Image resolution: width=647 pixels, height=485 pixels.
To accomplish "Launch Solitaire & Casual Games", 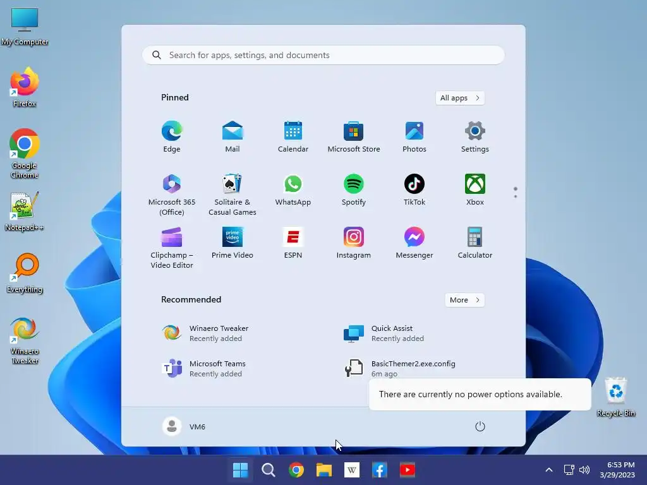I will tap(233, 195).
